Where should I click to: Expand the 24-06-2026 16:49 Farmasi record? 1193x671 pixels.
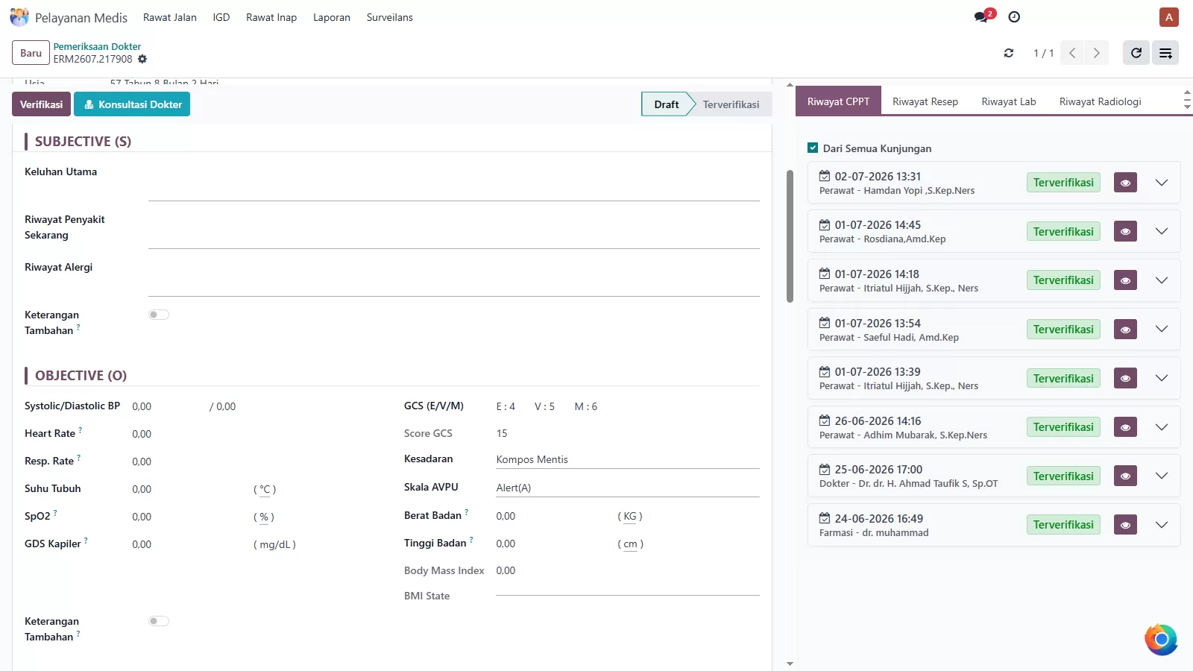click(x=1162, y=525)
